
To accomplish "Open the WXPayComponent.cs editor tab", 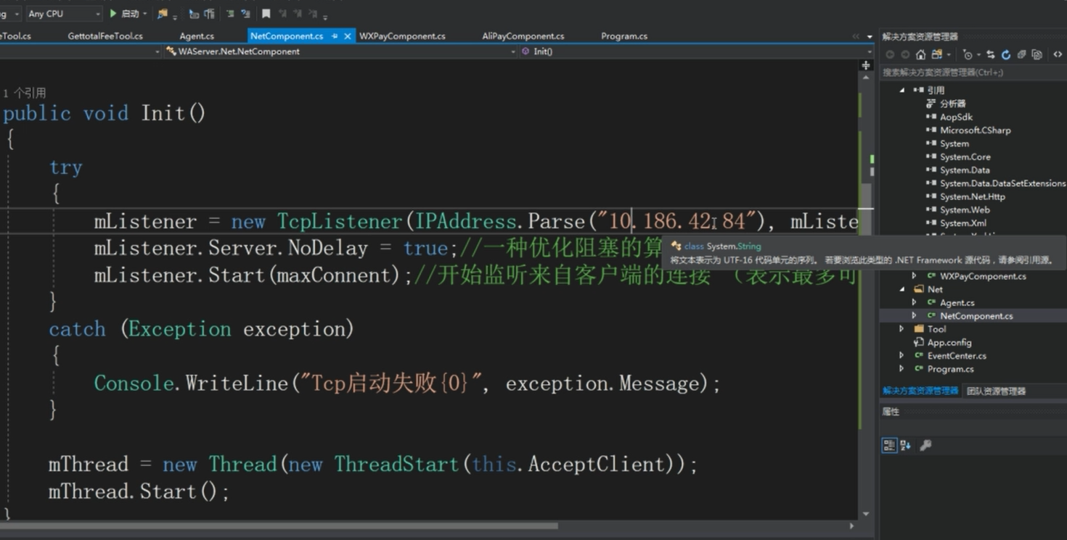I will point(402,36).
